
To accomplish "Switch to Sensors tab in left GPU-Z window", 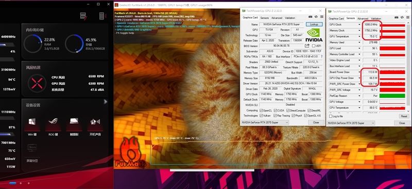I will [264, 18].
